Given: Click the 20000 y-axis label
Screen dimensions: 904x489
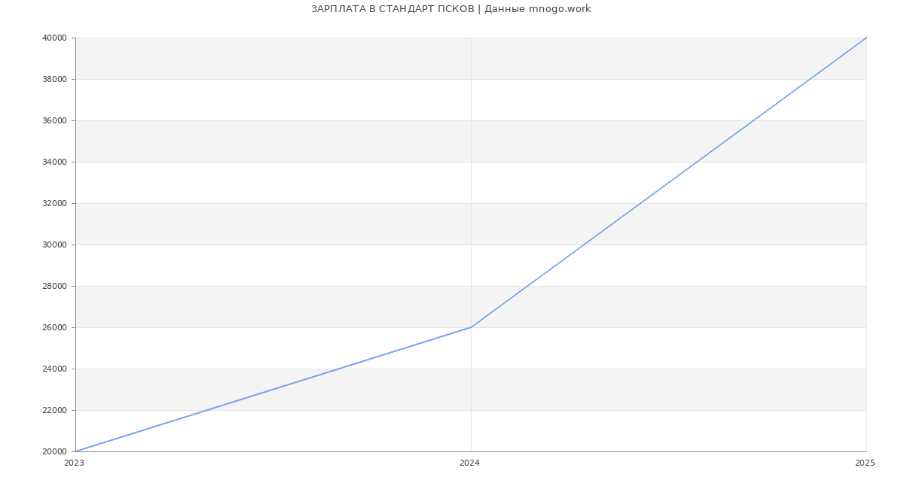Looking at the screenshot, I should tap(55, 451).
